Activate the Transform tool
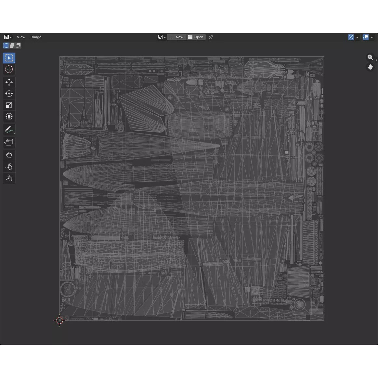 pyautogui.click(x=9, y=116)
